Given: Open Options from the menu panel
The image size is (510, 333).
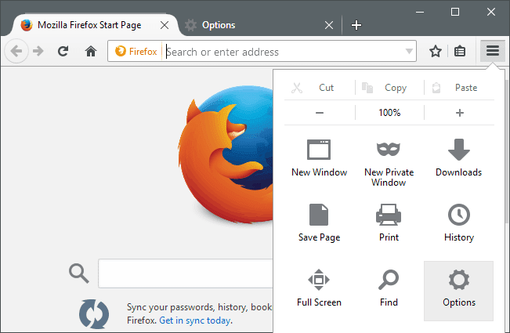Looking at the screenshot, I should coord(458,291).
